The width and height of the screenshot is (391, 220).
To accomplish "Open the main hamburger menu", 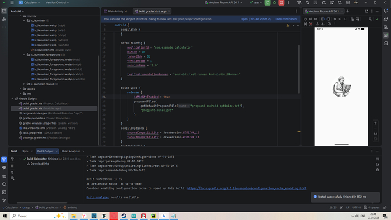I will tap(12, 2).
